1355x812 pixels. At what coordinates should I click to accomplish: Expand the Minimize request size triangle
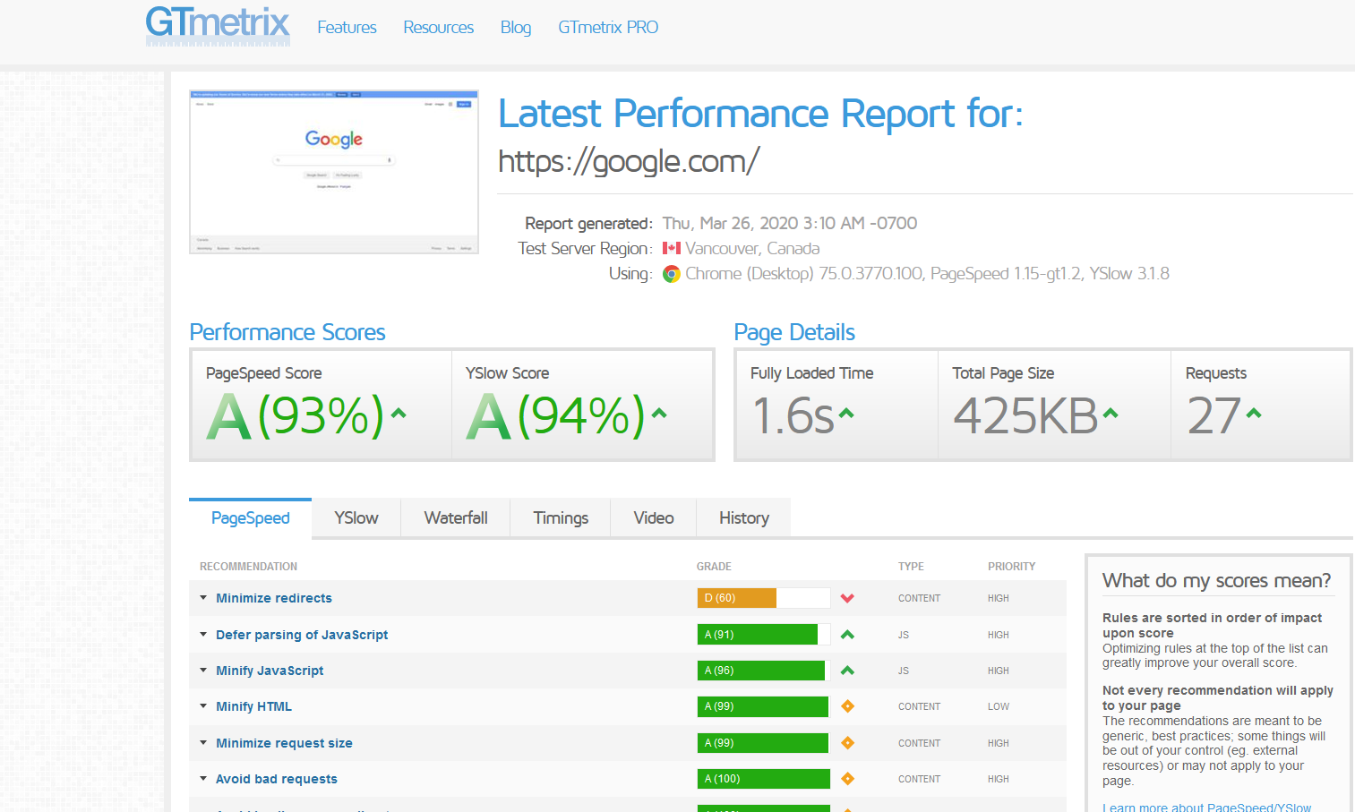203,743
